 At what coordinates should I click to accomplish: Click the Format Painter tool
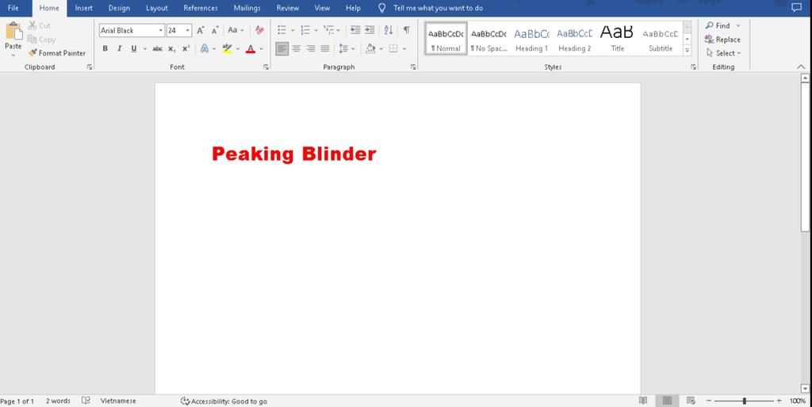coord(57,53)
